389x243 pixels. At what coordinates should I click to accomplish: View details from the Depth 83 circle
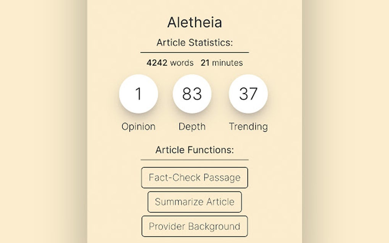point(192,93)
